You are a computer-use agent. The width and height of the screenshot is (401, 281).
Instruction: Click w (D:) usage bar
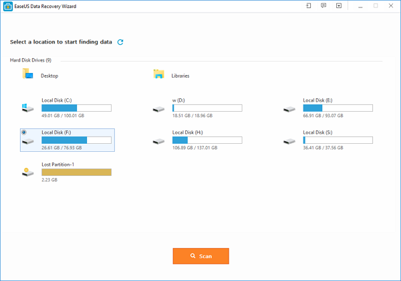point(207,108)
